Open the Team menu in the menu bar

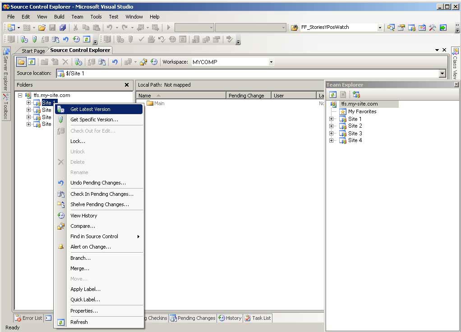pos(77,17)
